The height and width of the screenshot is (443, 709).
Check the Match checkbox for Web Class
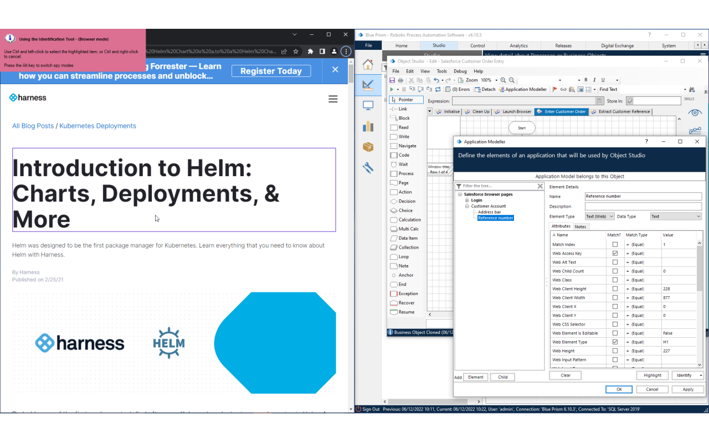coord(615,280)
